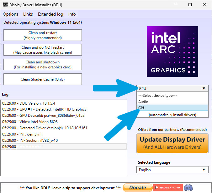Open the Discord icon link
212x193 pixels.
188,188
